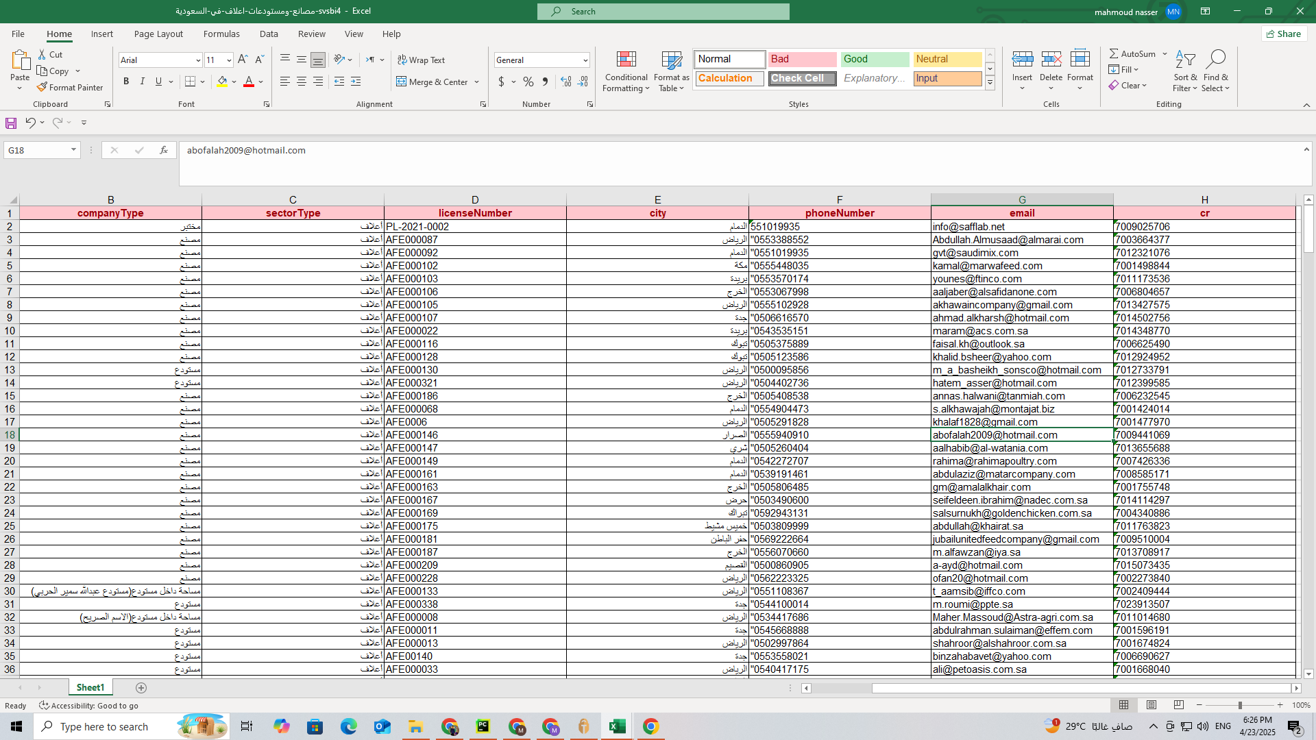Expand the Font name dropdown

click(x=198, y=60)
